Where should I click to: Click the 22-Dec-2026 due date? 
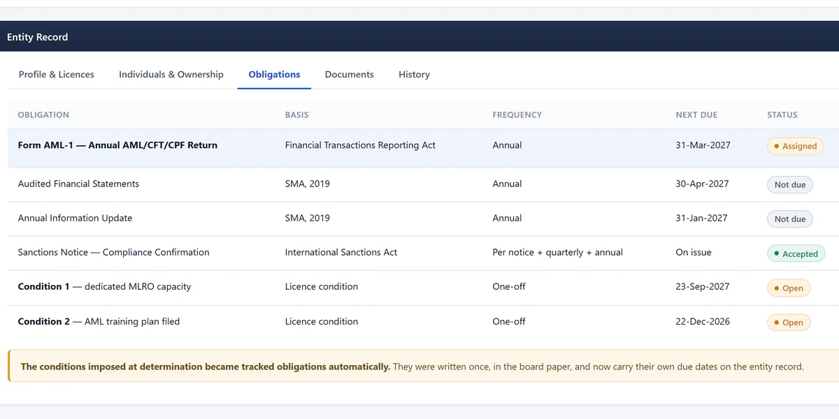coord(703,321)
